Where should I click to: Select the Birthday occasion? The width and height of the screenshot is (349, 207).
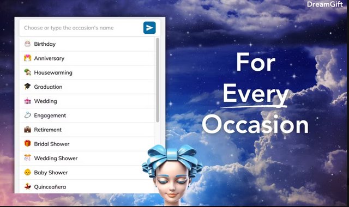(x=87, y=44)
